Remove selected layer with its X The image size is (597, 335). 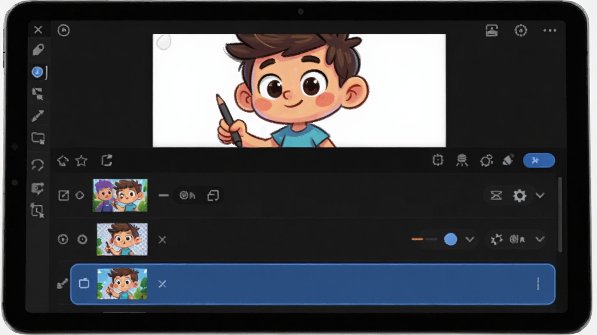click(162, 284)
